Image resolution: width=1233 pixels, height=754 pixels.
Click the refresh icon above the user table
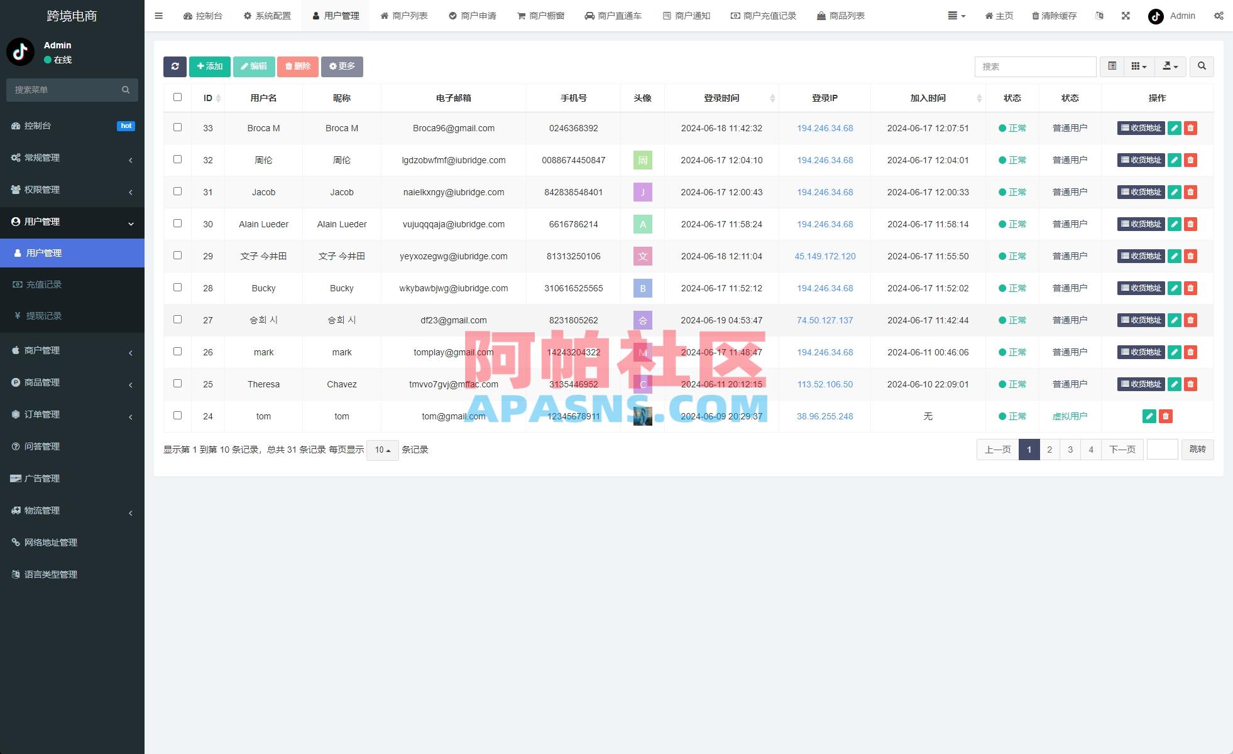175,66
